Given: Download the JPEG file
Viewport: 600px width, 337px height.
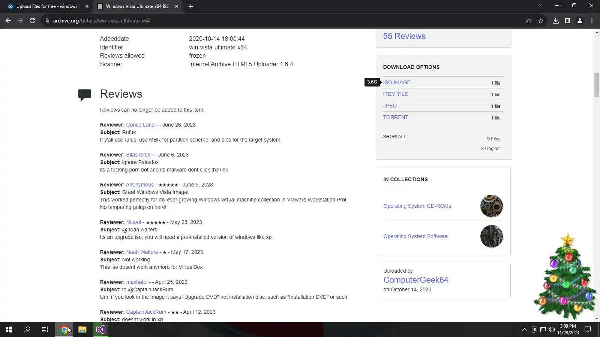Looking at the screenshot, I should coord(390,106).
